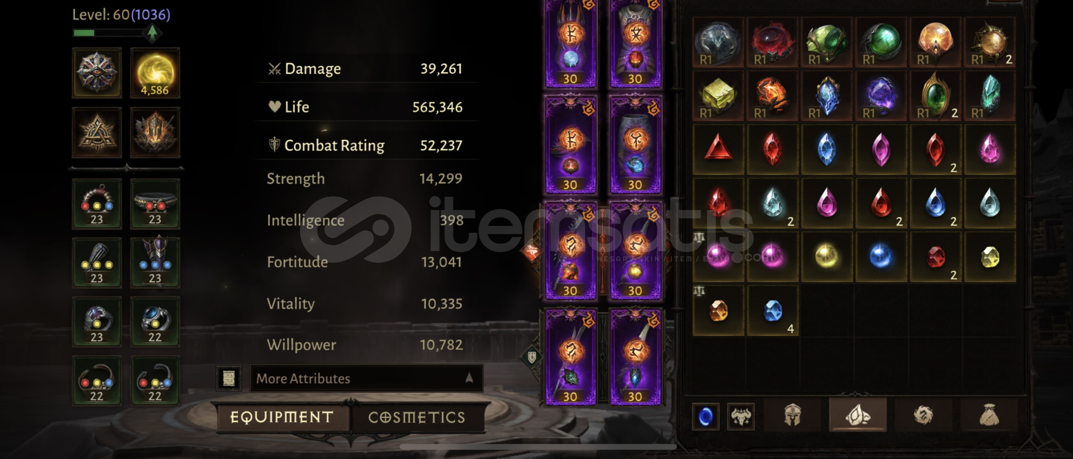Open the pouch bag inventory filter
1073x459 pixels.
[989, 415]
